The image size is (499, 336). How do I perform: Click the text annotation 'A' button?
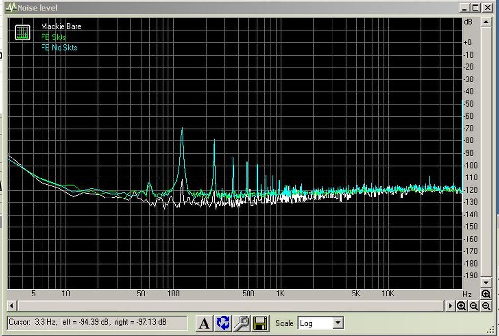204,323
